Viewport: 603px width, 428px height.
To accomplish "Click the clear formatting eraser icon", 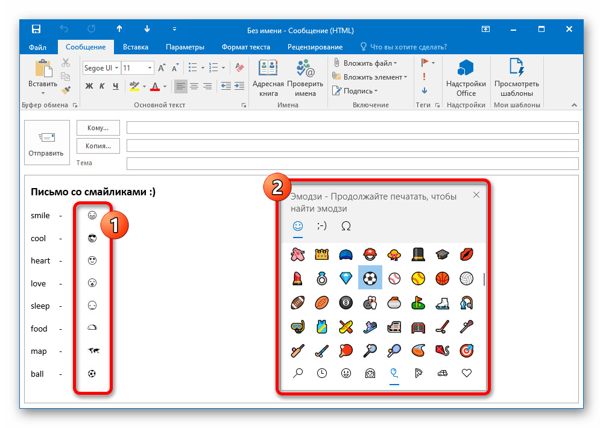I will pyautogui.click(x=239, y=68).
